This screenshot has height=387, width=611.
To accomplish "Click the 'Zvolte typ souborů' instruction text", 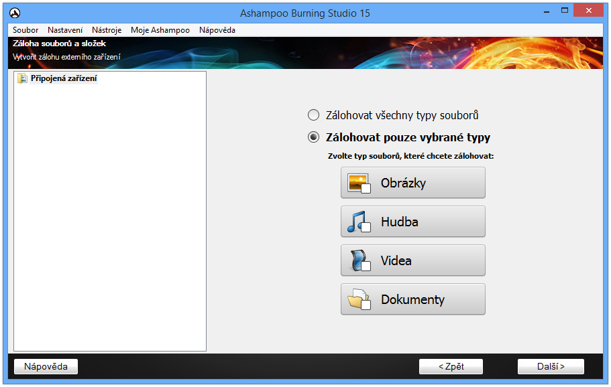I will pos(410,157).
